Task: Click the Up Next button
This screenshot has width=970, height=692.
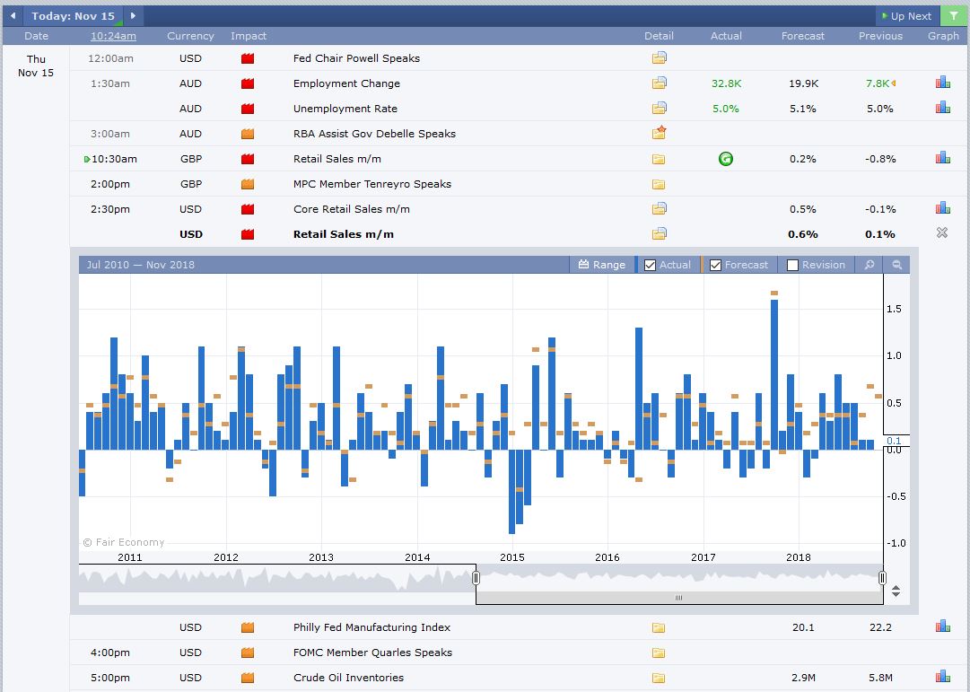Action: pos(907,16)
